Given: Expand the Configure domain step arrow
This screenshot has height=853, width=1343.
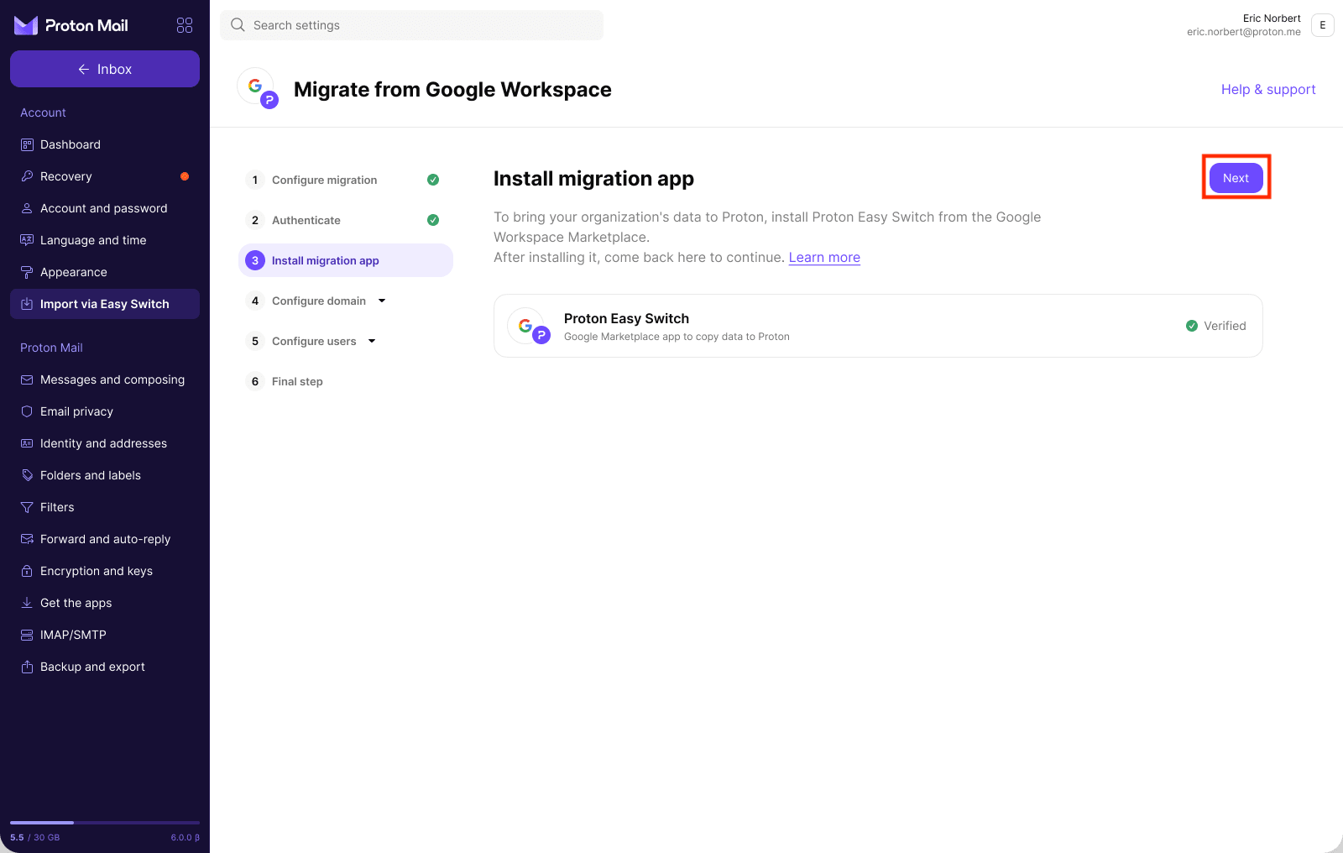Looking at the screenshot, I should click(x=382, y=301).
